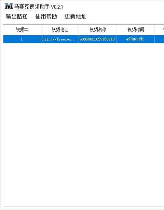
Task: Open the 使用帮助 menu
Action: (x=46, y=16)
